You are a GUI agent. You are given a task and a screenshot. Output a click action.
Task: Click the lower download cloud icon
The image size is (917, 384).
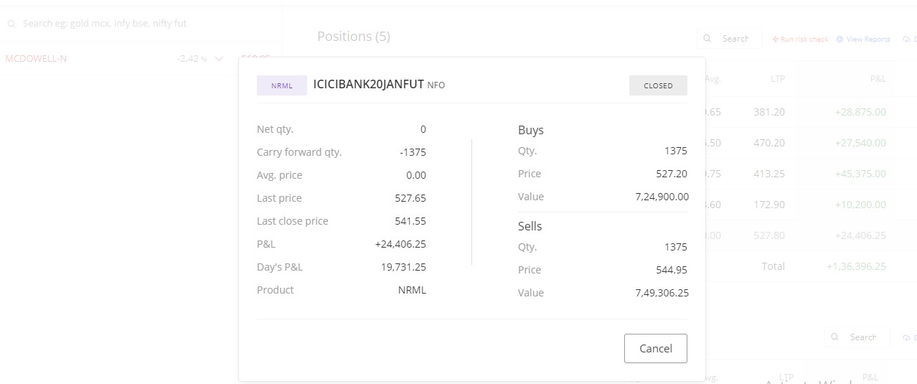[907, 337]
